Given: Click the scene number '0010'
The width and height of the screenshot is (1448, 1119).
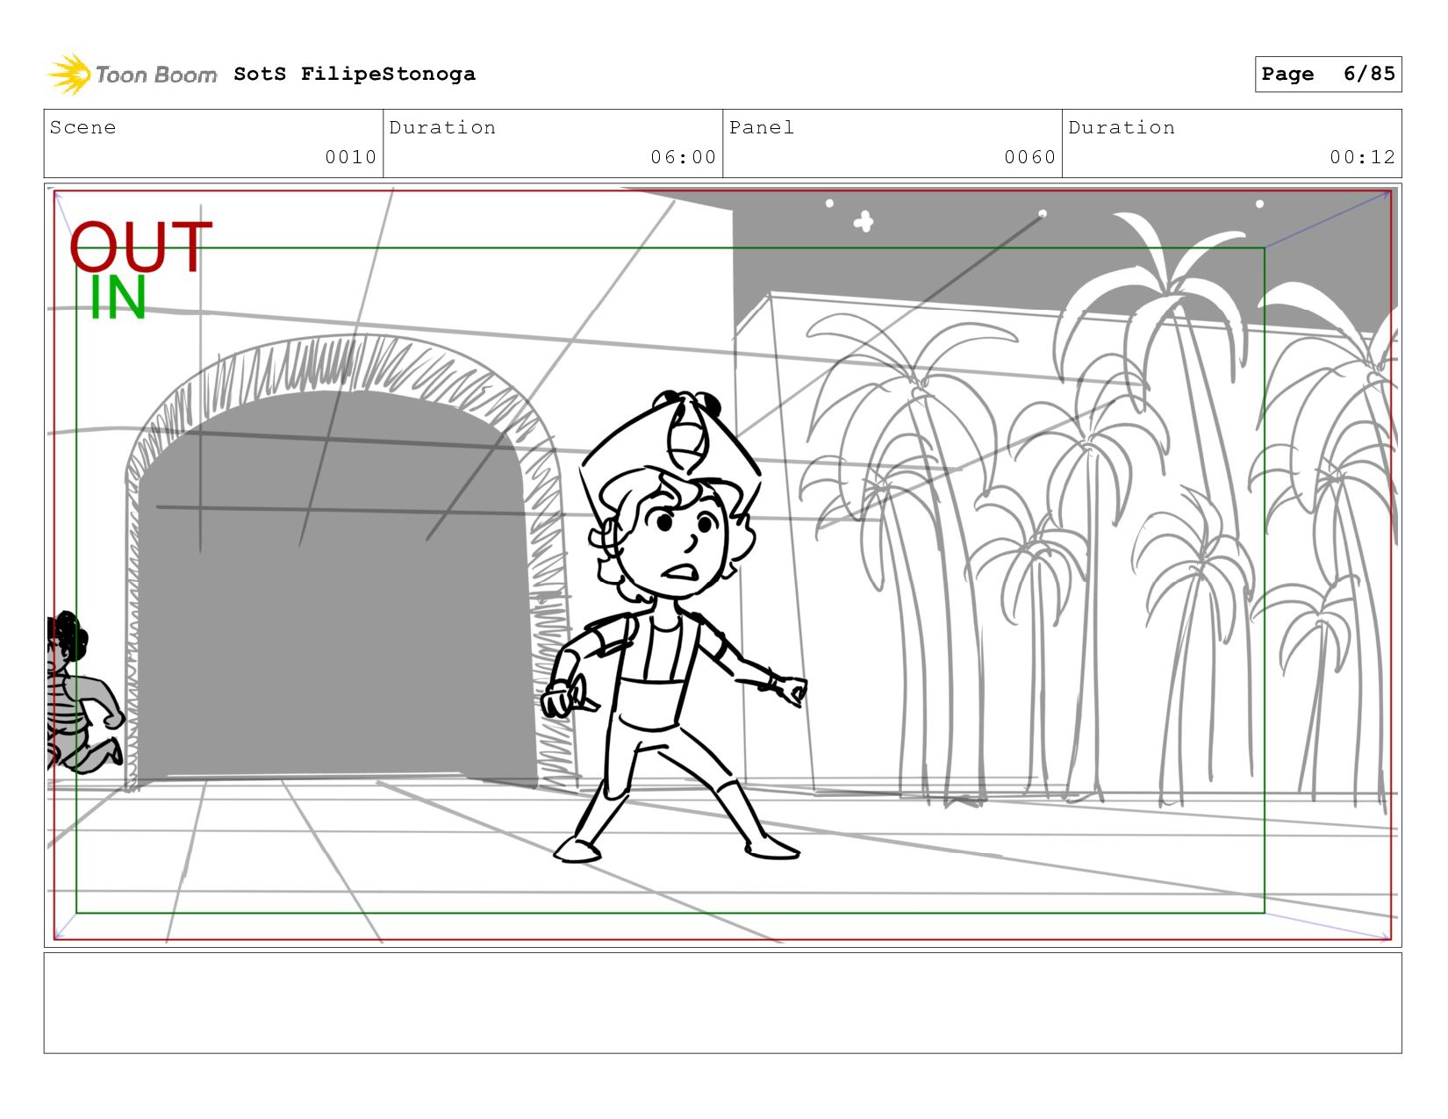Looking at the screenshot, I should click(350, 157).
